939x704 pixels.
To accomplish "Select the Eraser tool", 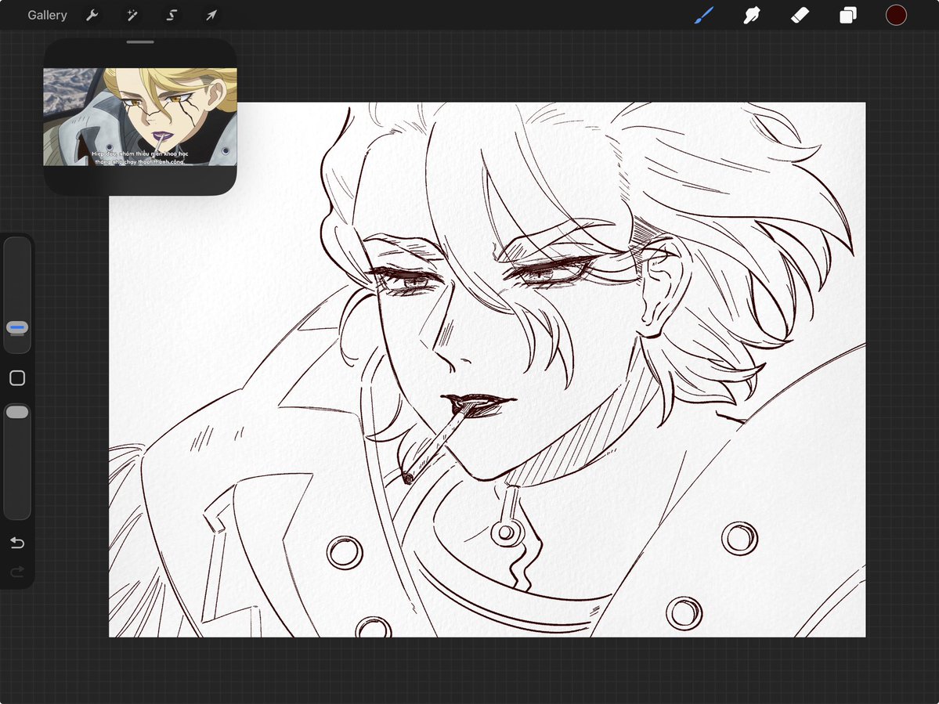I will pyautogui.click(x=800, y=15).
